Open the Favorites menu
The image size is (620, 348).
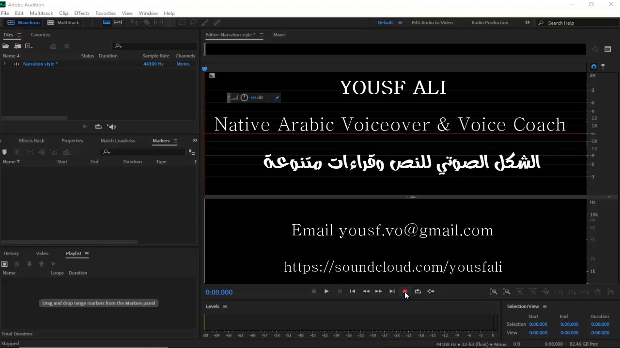[x=106, y=13]
